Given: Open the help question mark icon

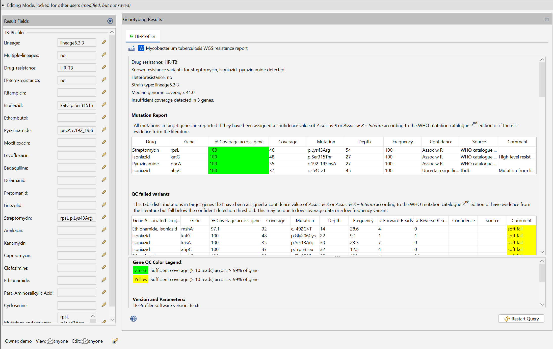Looking at the screenshot, I should [x=133, y=319].
